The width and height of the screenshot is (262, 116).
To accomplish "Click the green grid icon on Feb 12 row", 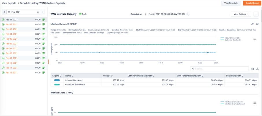I will point(44,73).
